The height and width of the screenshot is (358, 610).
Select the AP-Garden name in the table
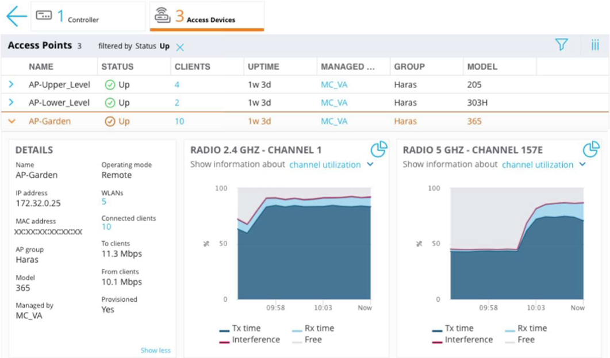[50, 121]
